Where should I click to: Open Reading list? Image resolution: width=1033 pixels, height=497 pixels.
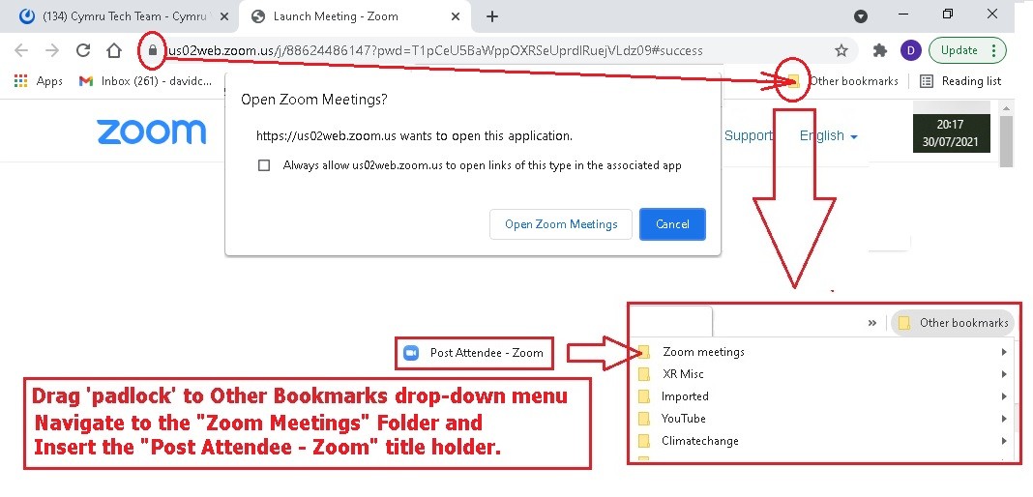click(x=959, y=81)
